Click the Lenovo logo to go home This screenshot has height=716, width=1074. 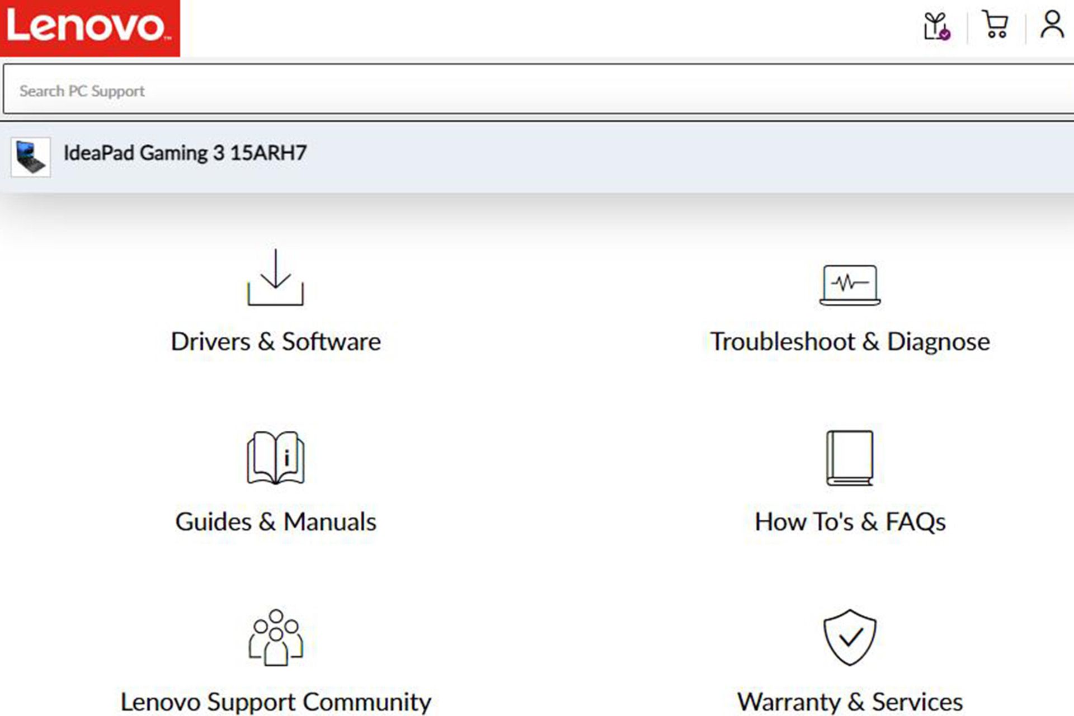click(89, 28)
